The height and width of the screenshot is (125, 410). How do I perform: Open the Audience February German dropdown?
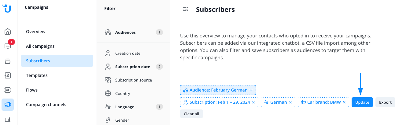pyautogui.click(x=218, y=90)
